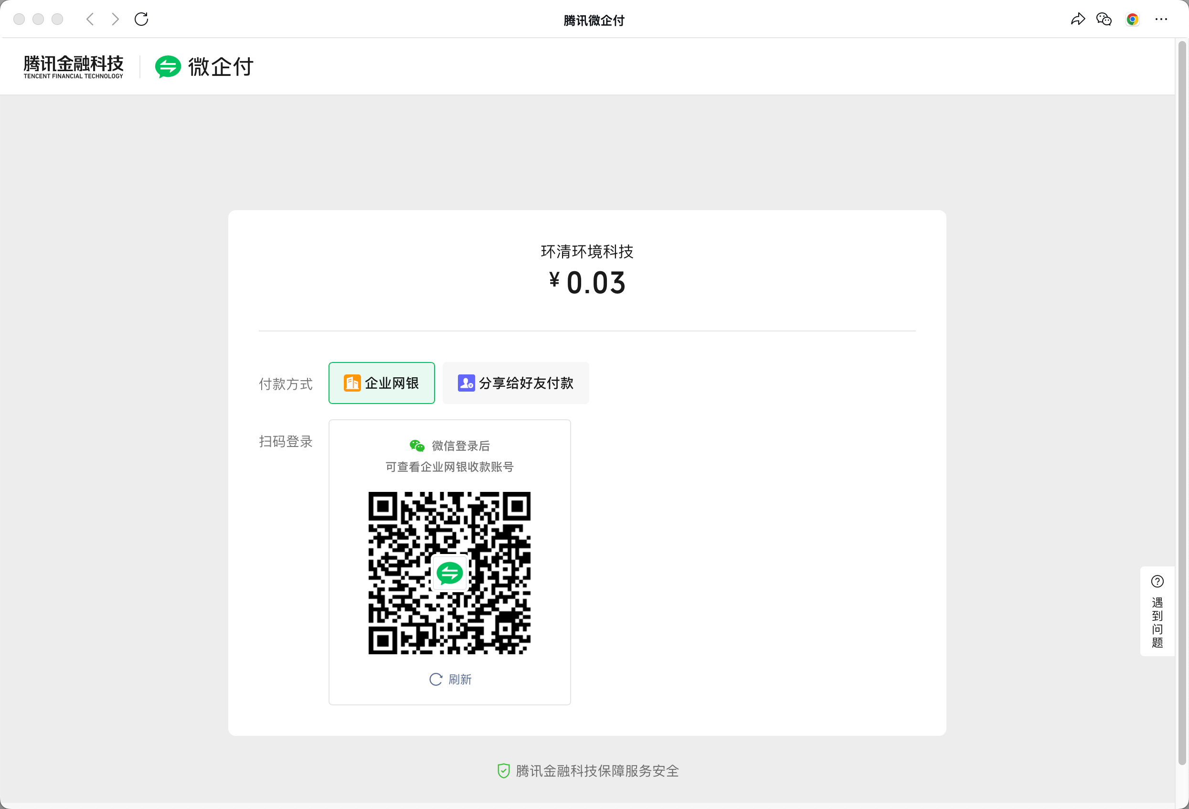Click the 腾讯微企付 window title
Screen dimensions: 1189x809
click(594, 21)
